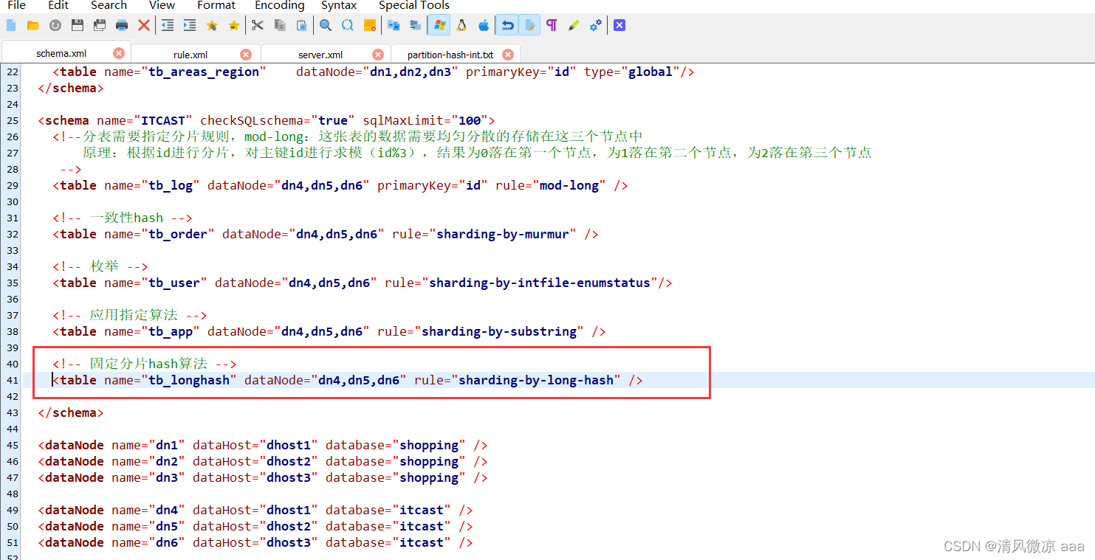Click the Copy icon

pyautogui.click(x=280, y=26)
